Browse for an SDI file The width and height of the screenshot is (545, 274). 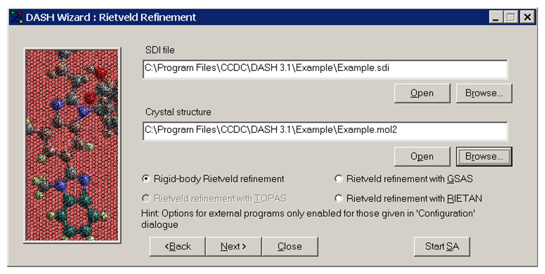(x=484, y=93)
